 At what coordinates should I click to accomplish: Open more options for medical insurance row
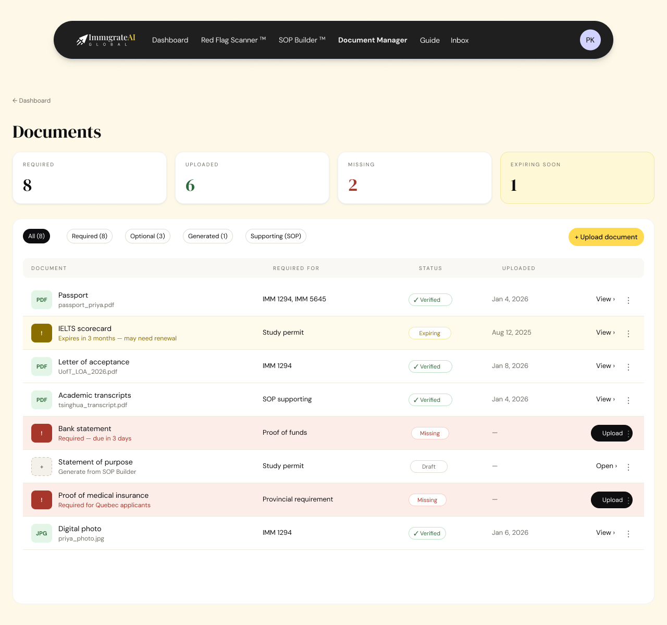(629, 500)
